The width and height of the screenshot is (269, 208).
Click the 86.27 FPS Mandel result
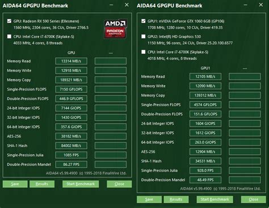tap(71, 164)
